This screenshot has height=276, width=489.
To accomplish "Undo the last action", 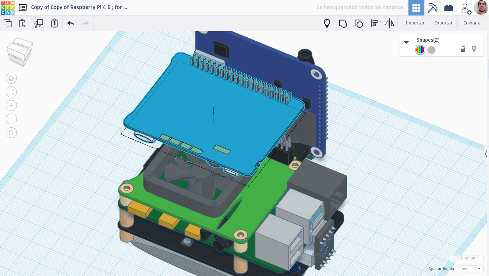I will [x=70, y=23].
